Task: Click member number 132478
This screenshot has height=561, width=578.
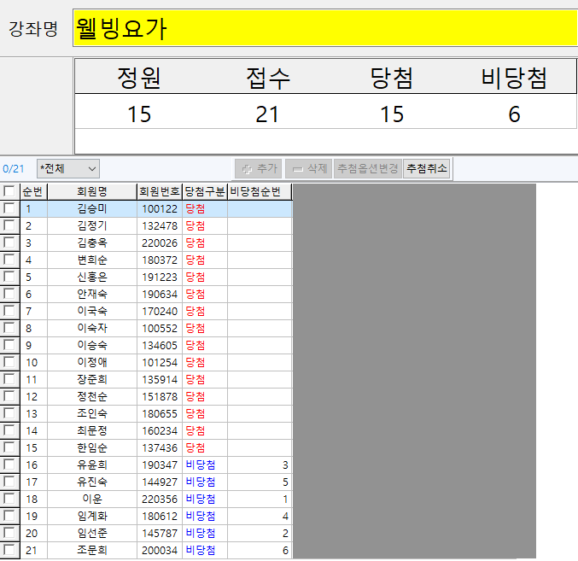Action: pyautogui.click(x=160, y=226)
